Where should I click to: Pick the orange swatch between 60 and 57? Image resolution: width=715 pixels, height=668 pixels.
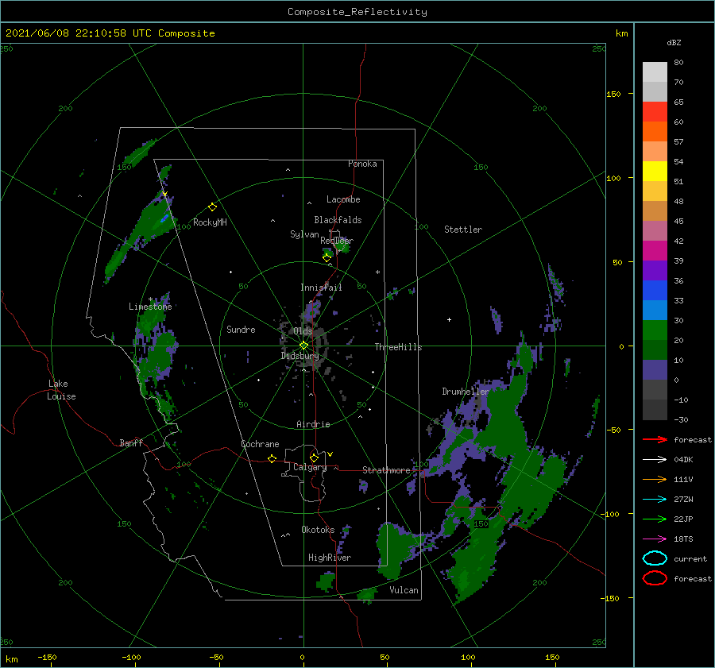(655, 131)
